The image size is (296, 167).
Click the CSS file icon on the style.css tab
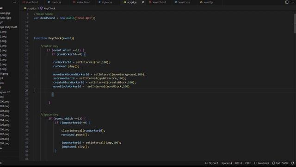click(x=99, y=2)
